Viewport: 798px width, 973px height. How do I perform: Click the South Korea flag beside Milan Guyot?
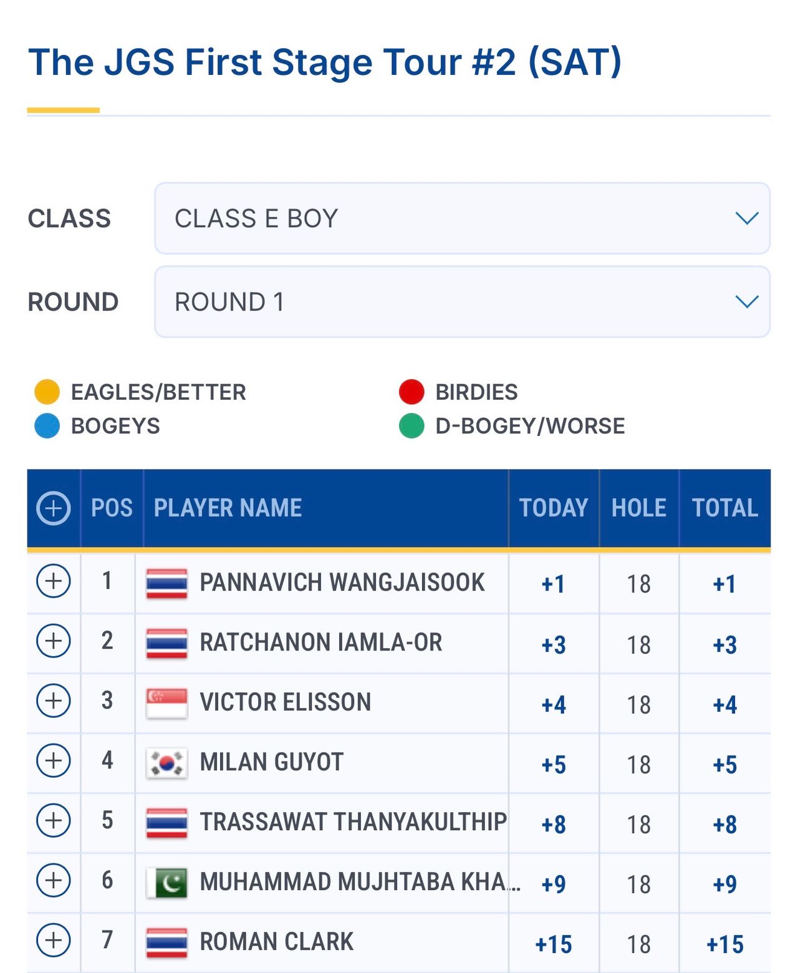[166, 763]
